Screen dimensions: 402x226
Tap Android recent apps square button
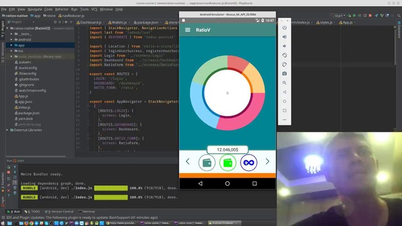254,183
